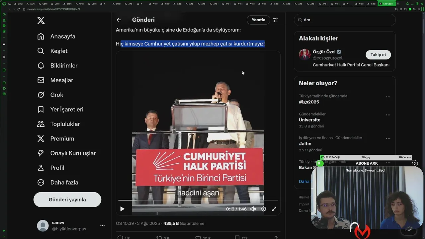The image size is (425, 239).
Task: Enter video fullscreen mode
Action: (274, 209)
